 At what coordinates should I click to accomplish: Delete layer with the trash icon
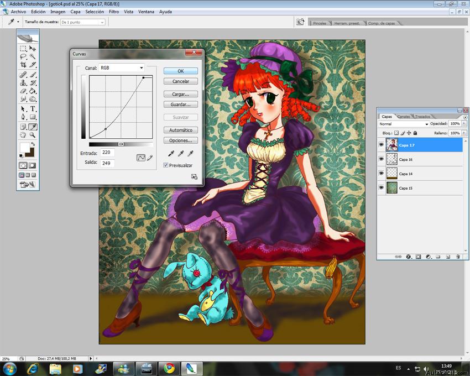tap(458, 257)
